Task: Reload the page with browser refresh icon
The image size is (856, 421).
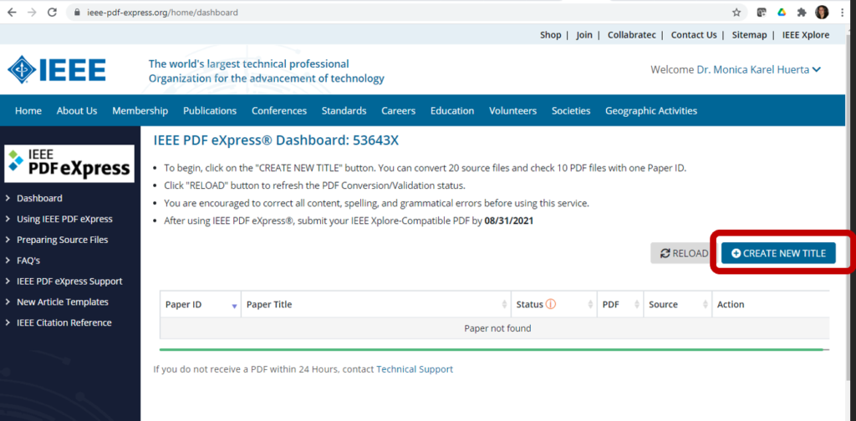Action: click(x=53, y=12)
